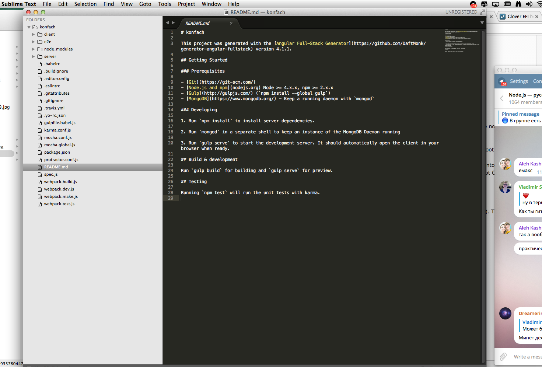
Task: Click the editor vertical scrollbar
Action: (x=483, y=196)
